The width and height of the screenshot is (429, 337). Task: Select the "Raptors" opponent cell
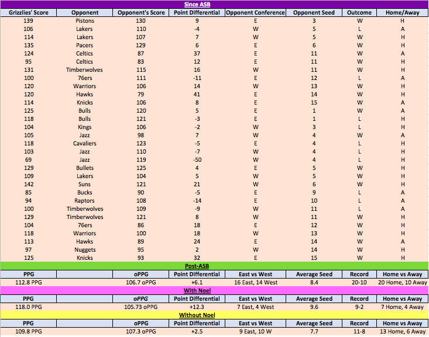coord(84,201)
